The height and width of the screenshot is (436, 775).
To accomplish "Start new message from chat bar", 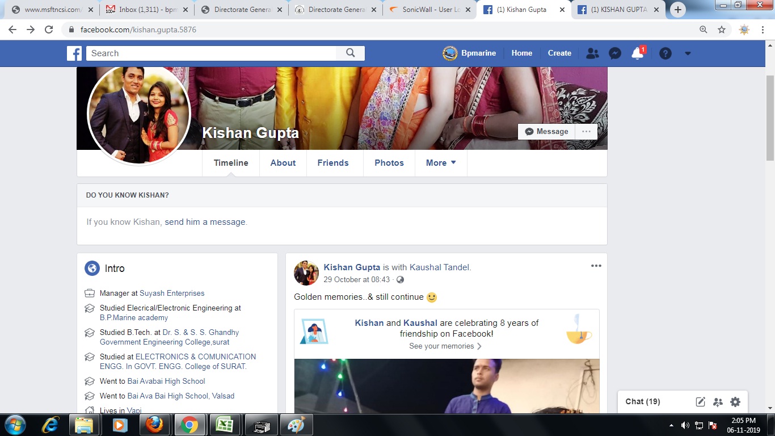I will (701, 402).
